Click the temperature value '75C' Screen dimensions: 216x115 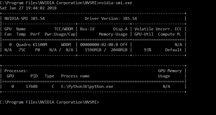(x=22, y=50)
